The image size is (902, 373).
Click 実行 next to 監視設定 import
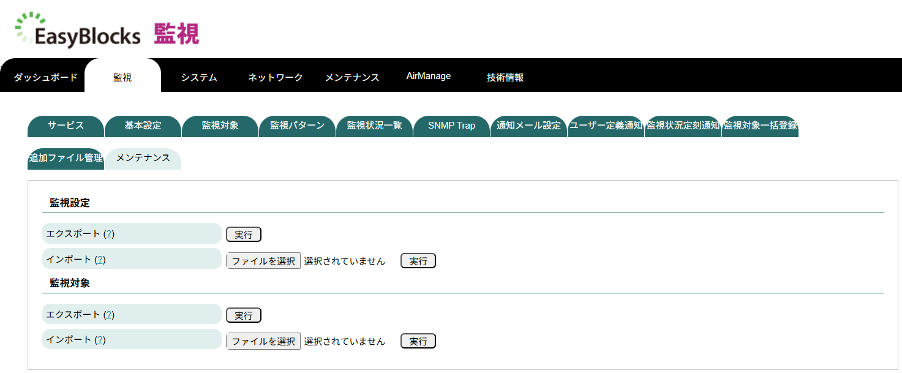pos(418,261)
